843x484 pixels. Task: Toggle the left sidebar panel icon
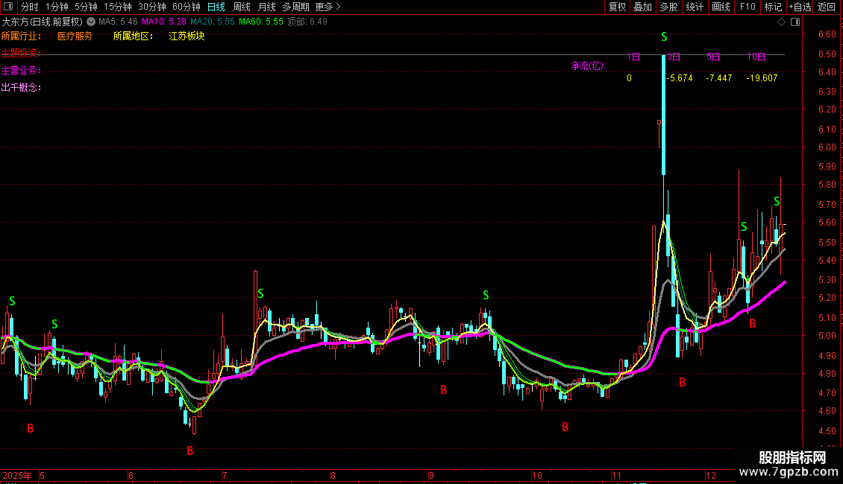[8, 7]
